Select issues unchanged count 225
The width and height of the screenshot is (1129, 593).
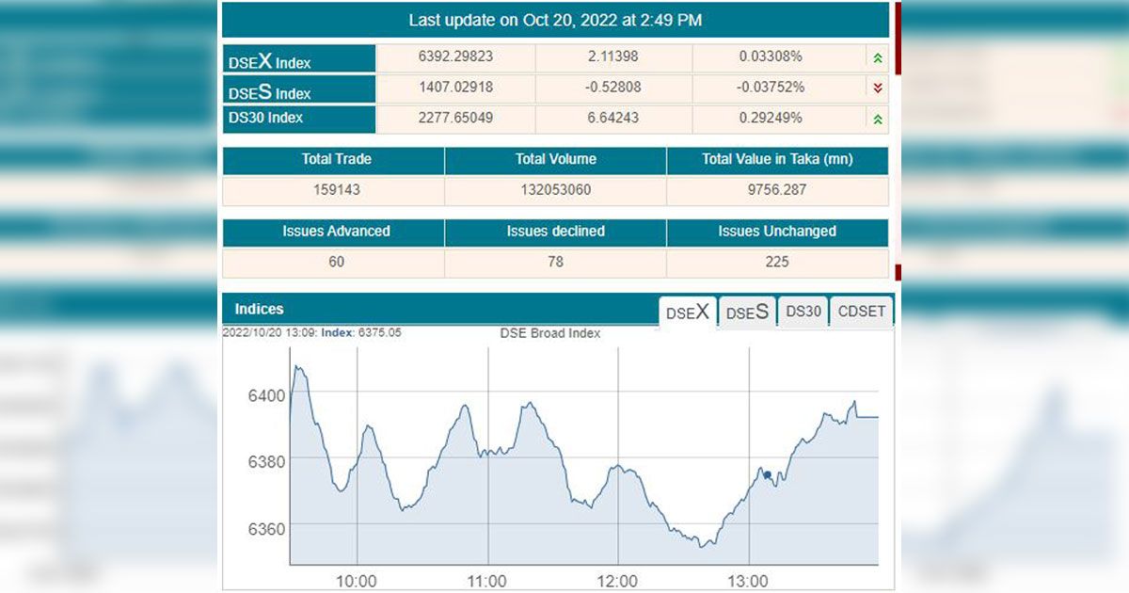(x=777, y=262)
